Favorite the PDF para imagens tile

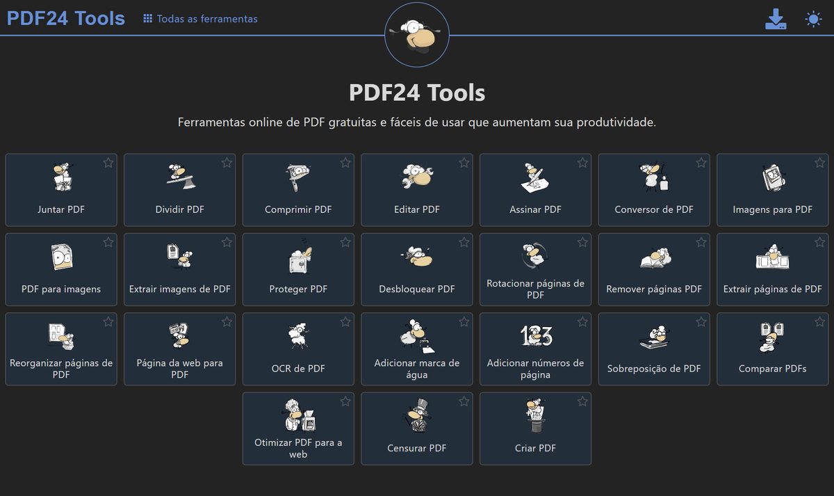[108, 242]
